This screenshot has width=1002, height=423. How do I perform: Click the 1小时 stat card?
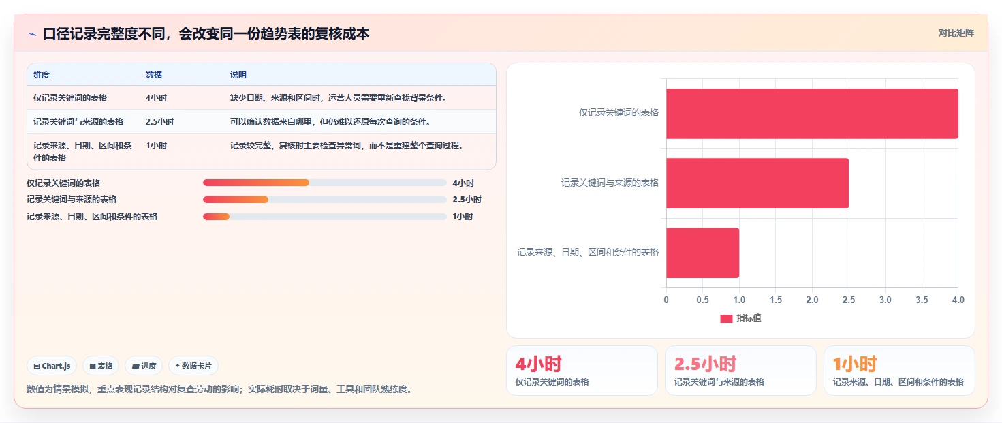click(x=899, y=371)
